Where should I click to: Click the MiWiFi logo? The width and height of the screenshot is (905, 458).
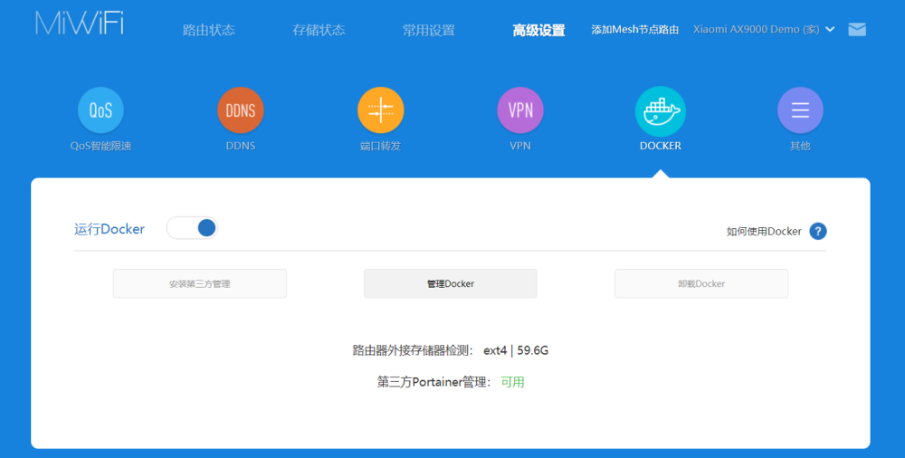point(80,24)
